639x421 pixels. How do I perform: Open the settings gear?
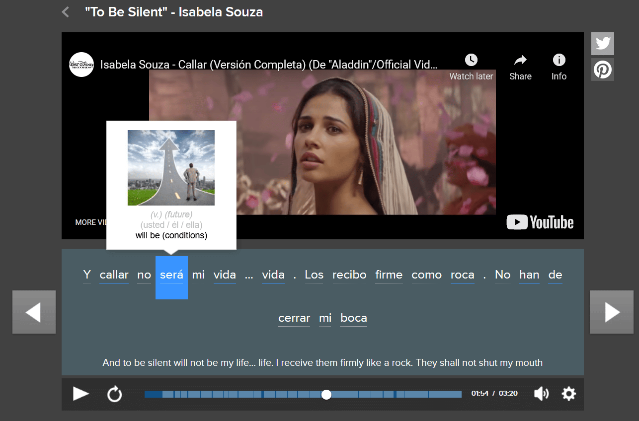pos(568,394)
